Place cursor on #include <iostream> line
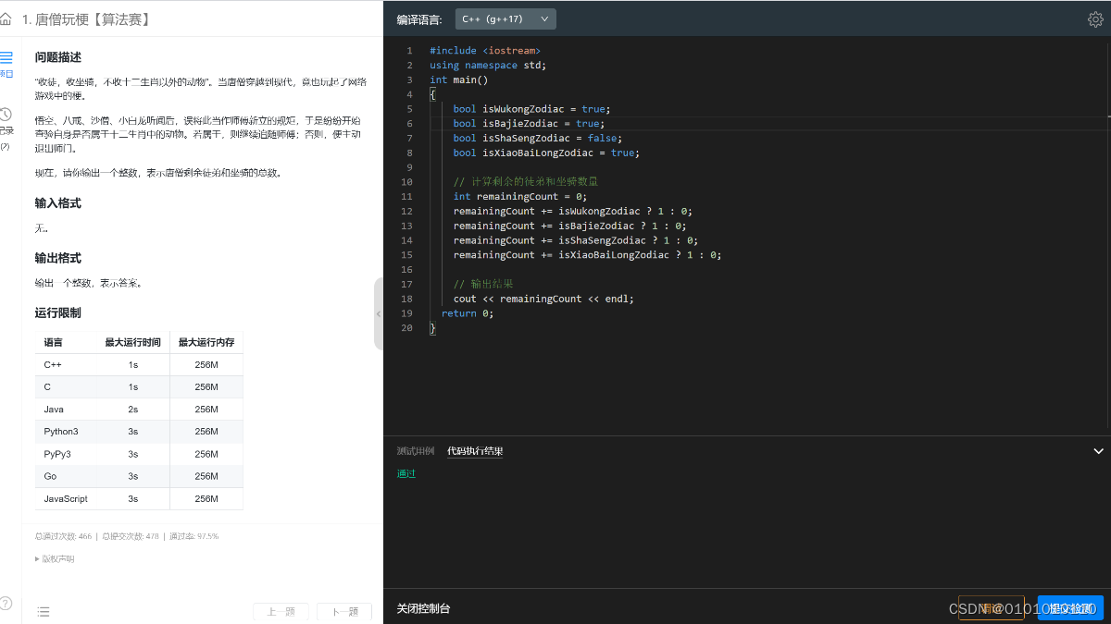Screen dimensions: 1111x624 point(485,51)
